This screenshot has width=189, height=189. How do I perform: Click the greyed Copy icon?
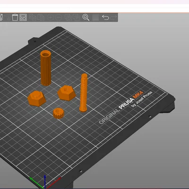pos(33,17)
